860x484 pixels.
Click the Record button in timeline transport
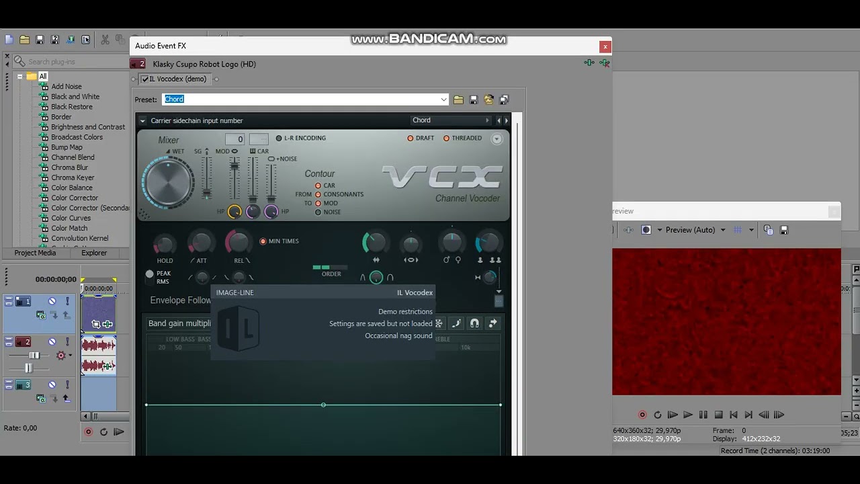(x=88, y=432)
